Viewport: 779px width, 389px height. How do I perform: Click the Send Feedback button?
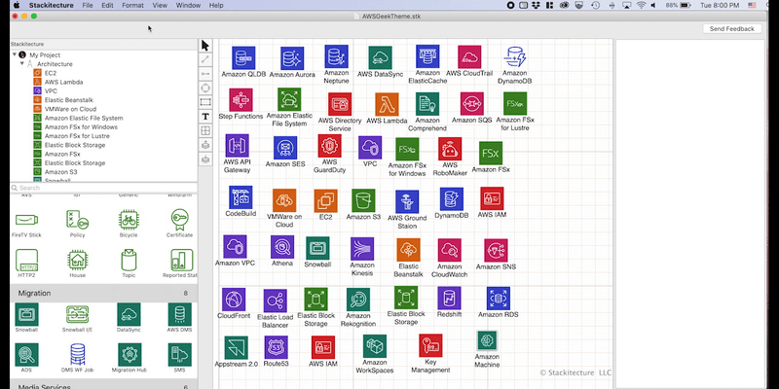[x=730, y=29]
